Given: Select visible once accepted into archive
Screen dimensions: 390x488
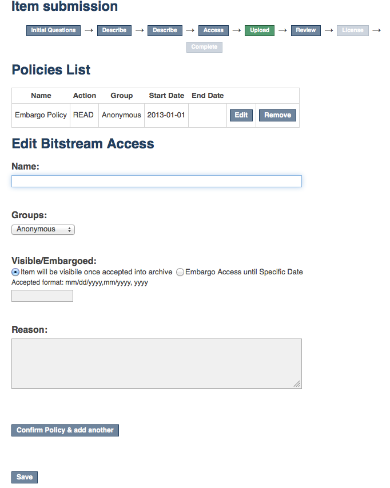Looking at the screenshot, I should pyautogui.click(x=15, y=272).
